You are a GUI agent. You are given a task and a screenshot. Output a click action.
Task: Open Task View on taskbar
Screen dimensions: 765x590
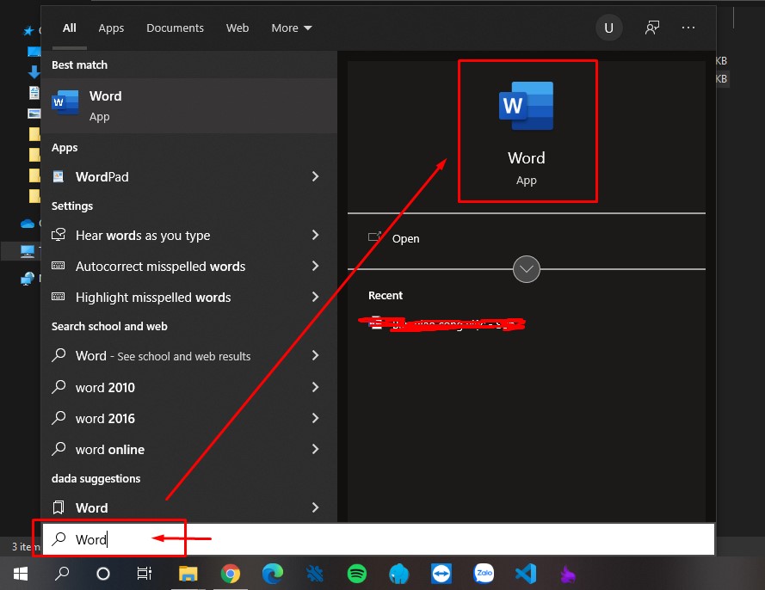(x=145, y=574)
